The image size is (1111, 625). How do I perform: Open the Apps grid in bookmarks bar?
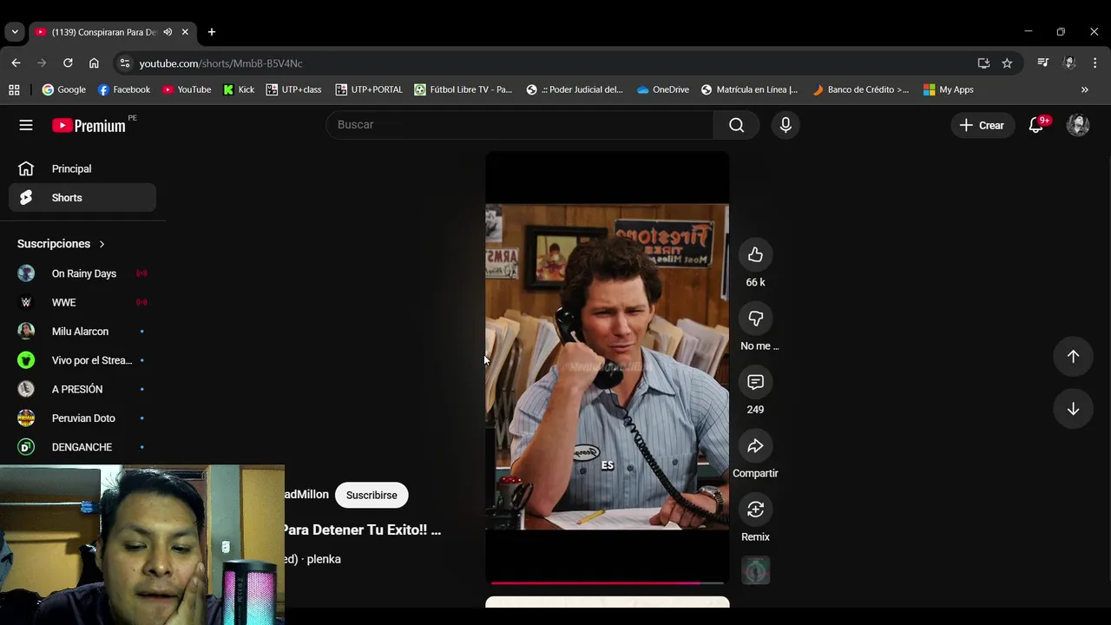(x=14, y=89)
